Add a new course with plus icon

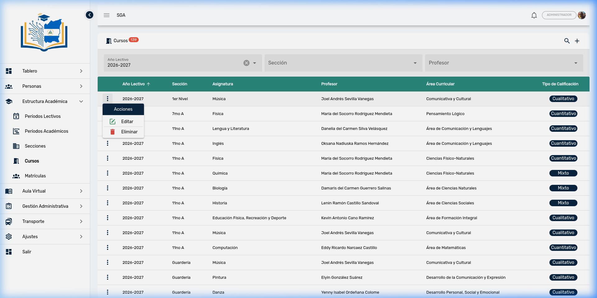(577, 41)
